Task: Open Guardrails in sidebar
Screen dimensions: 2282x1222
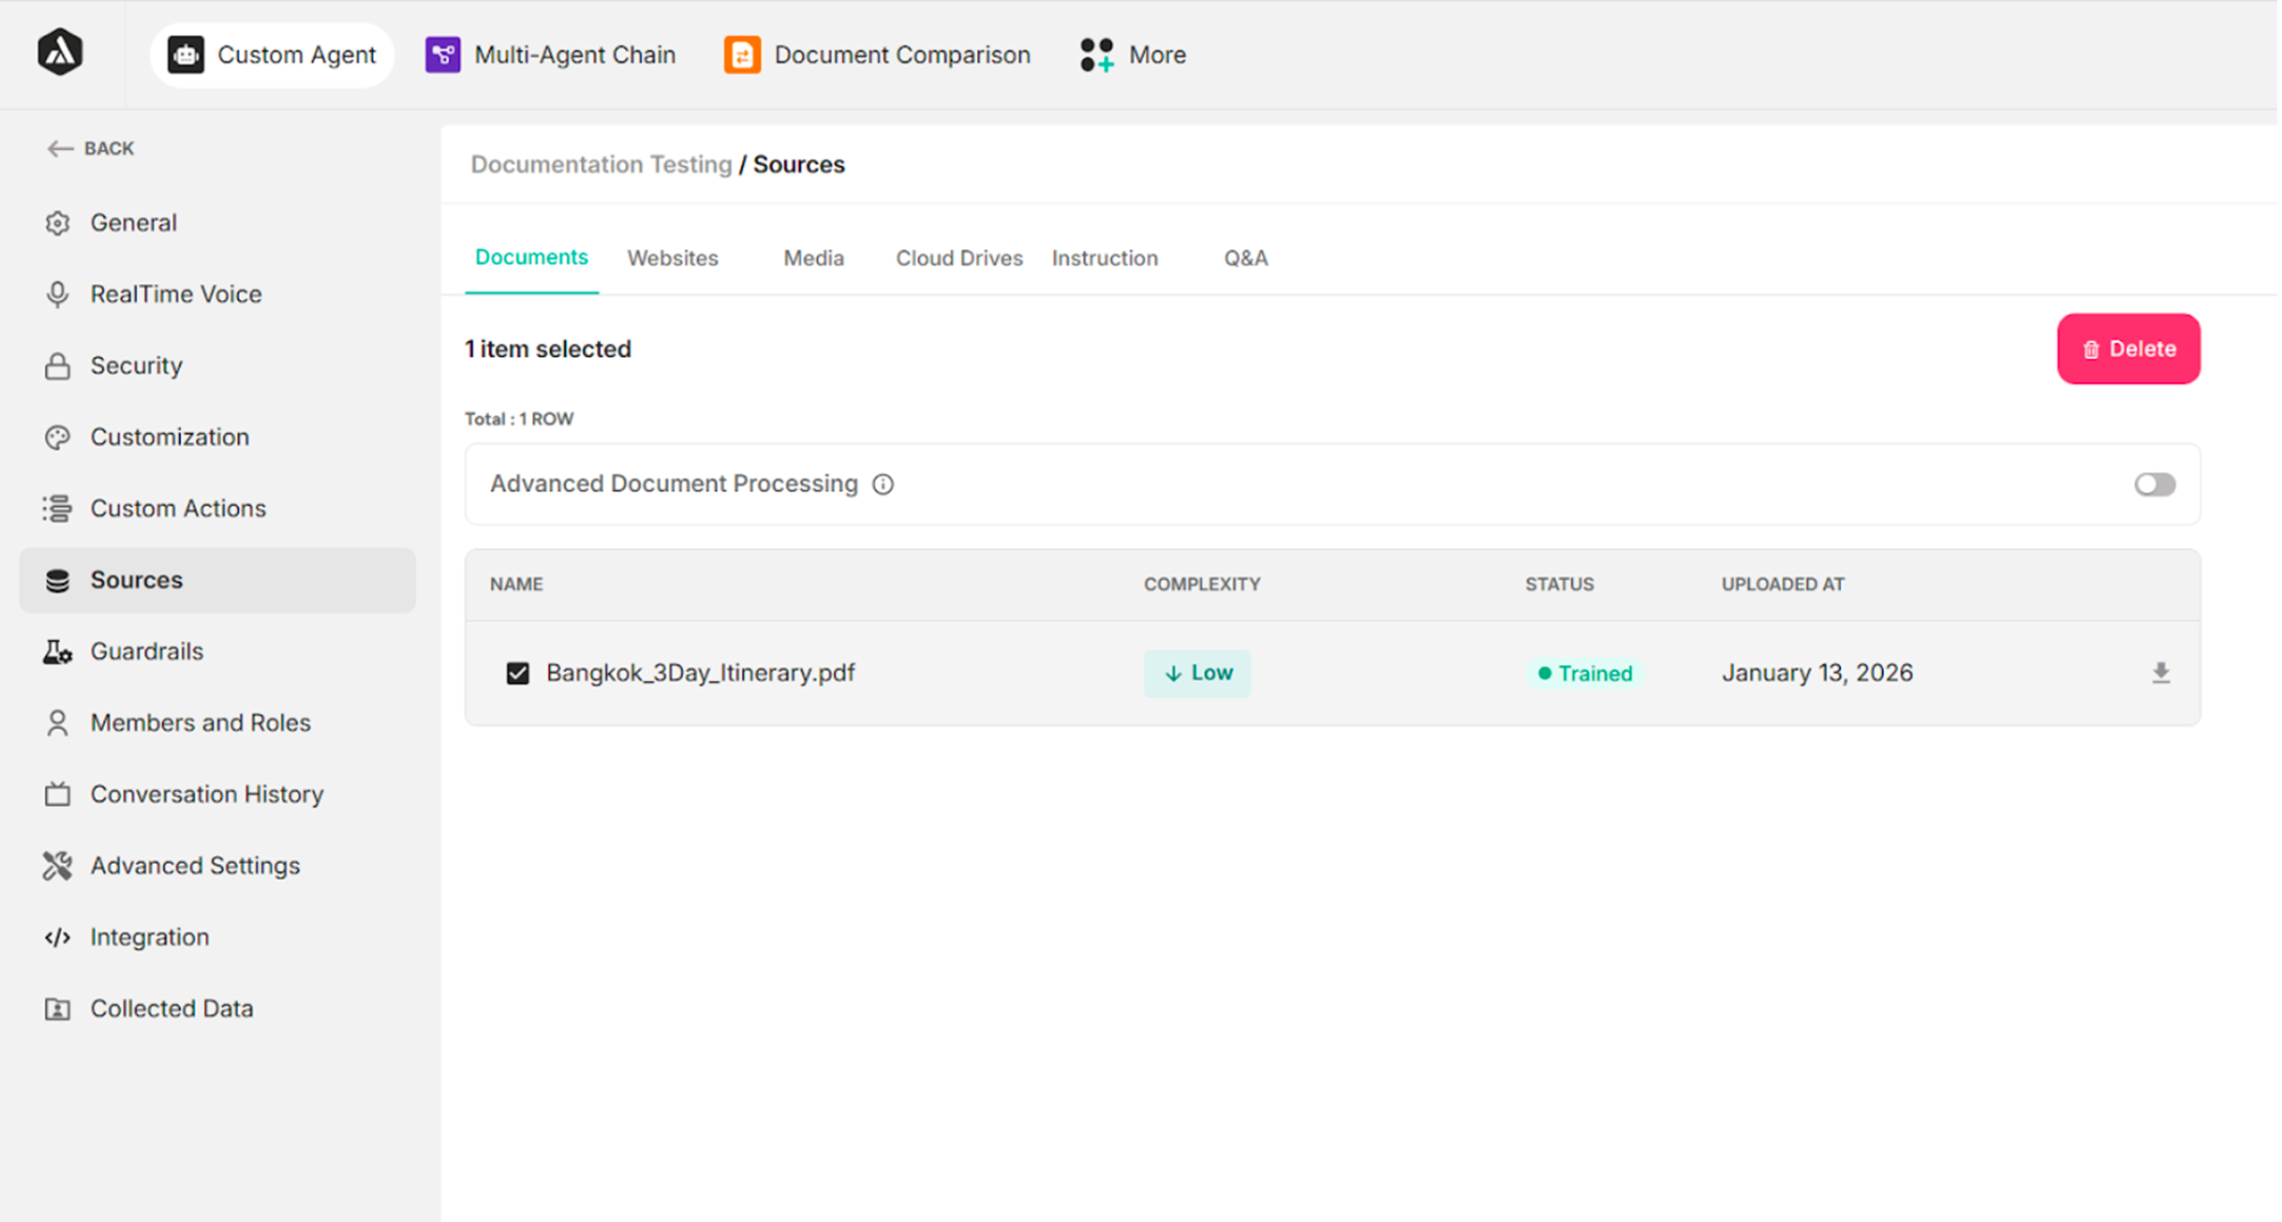Action: [146, 652]
